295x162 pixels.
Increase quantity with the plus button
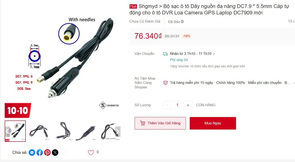[188, 105]
